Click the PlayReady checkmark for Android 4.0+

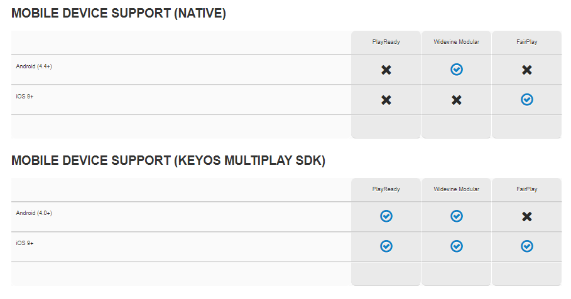click(386, 216)
